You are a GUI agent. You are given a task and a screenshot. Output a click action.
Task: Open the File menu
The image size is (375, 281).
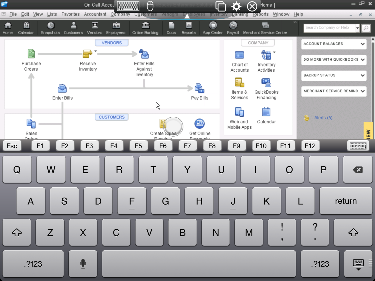(13, 14)
